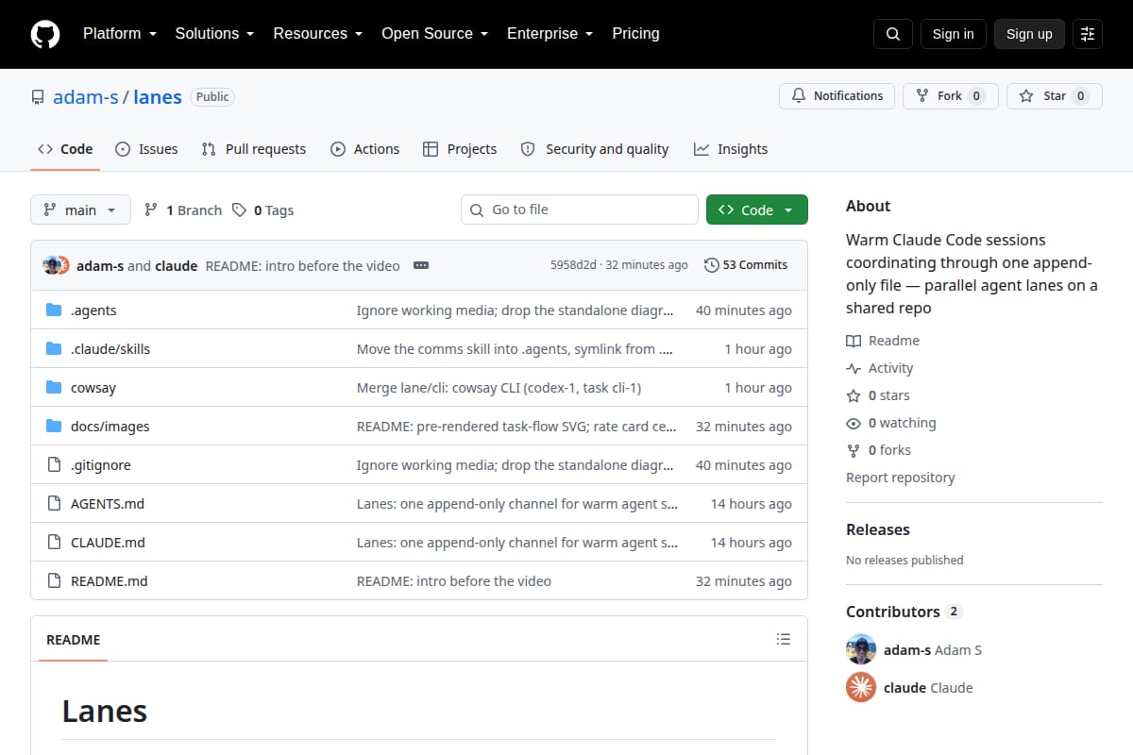Viewport: 1133px width, 755px height.
Task: Click the Sign up button
Action: click(1029, 34)
